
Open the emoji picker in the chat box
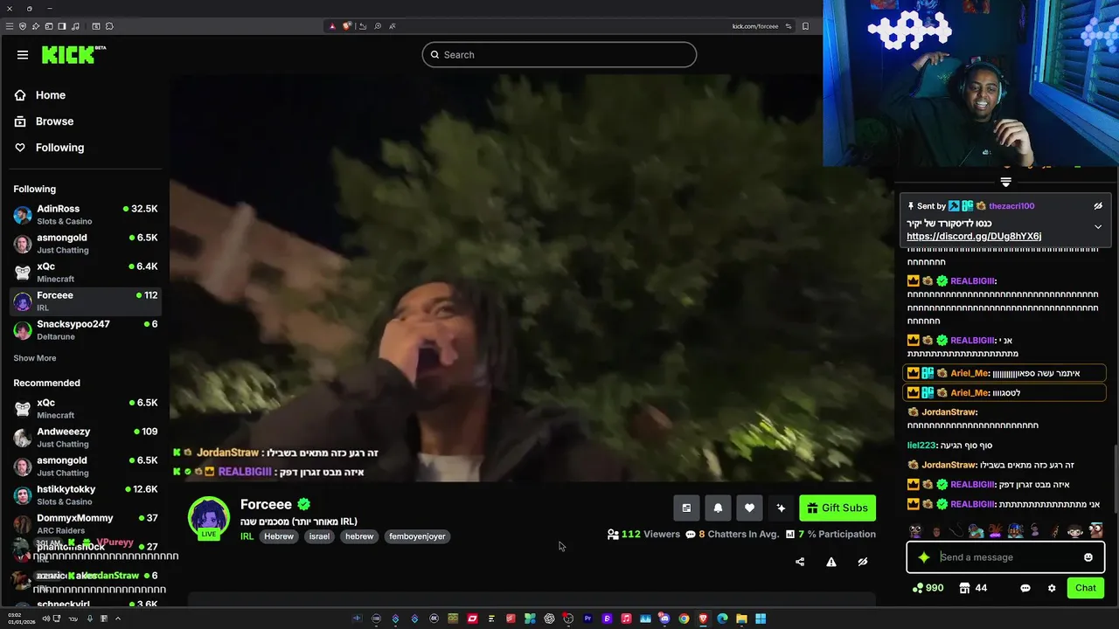click(1088, 557)
